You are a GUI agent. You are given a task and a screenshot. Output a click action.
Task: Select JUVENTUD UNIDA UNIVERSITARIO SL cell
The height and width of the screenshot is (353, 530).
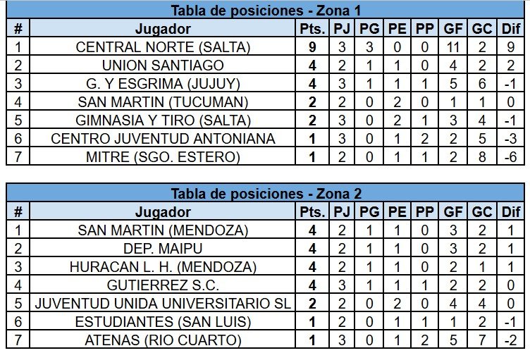point(163,303)
